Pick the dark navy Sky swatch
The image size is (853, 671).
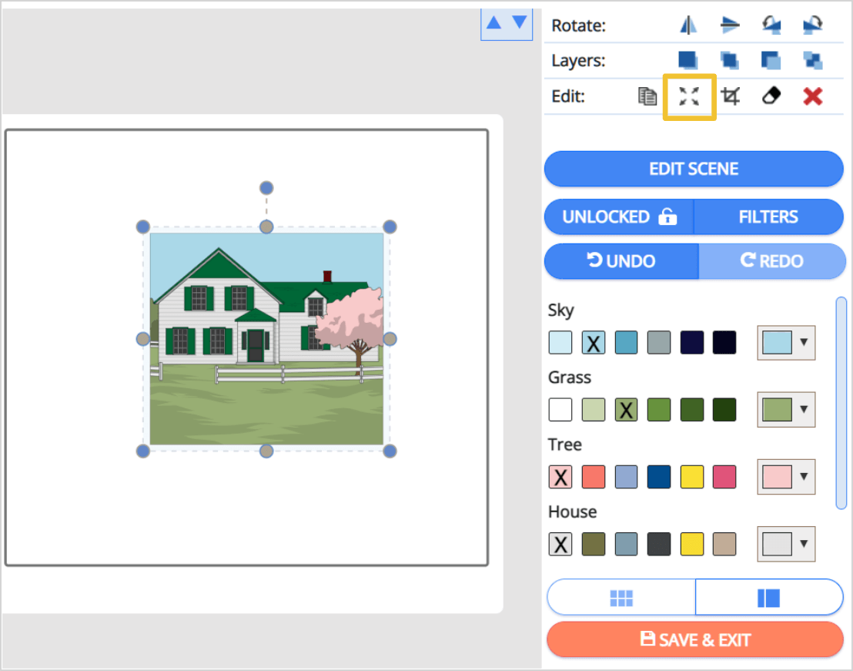pyautogui.click(x=692, y=342)
